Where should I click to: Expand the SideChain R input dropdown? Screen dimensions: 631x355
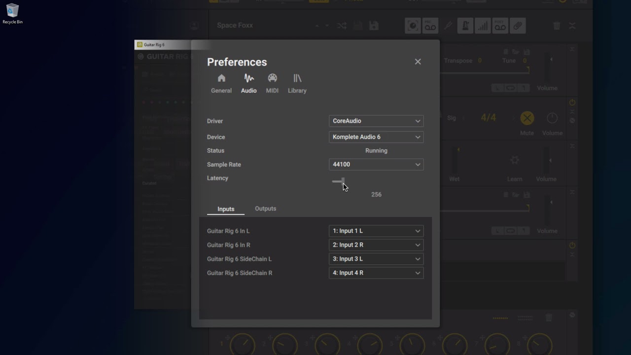tap(376, 273)
